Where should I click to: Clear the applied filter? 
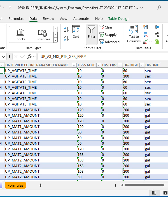[x=106, y=27]
